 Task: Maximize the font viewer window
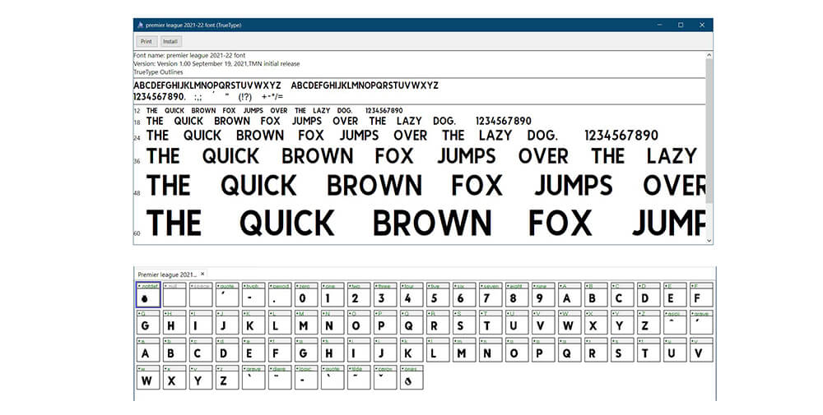(x=681, y=25)
